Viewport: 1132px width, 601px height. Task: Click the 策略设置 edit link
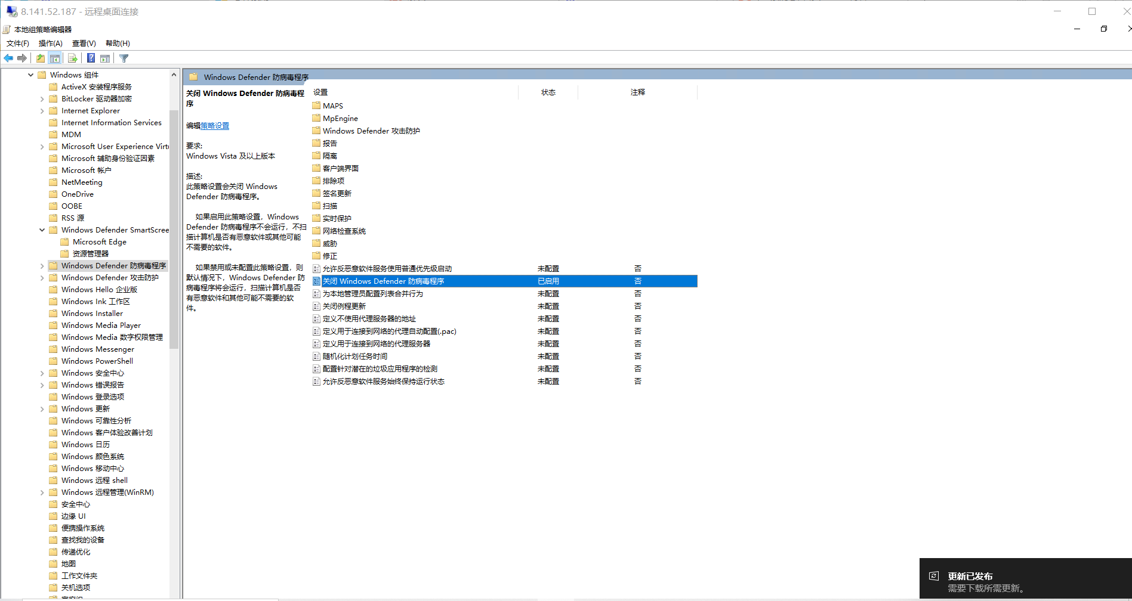215,126
